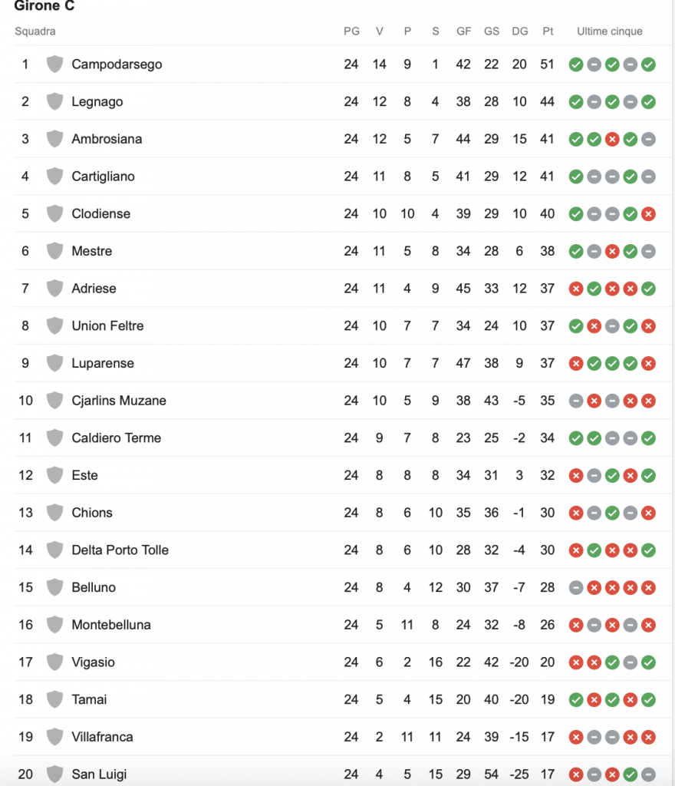Click the San Luigi team shield icon
Image resolution: width=675 pixels, height=786 pixels.
tap(54, 774)
